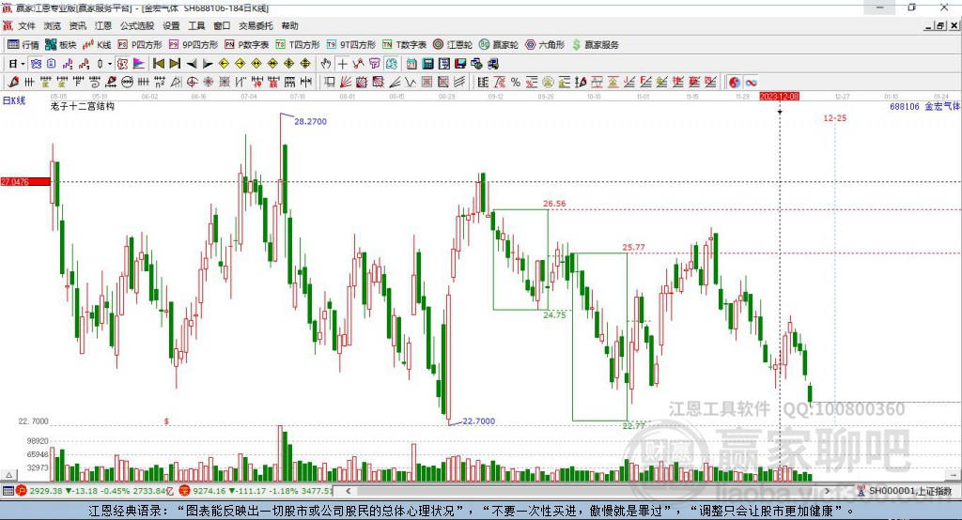Image resolution: width=962 pixels, height=520 pixels.
Task: Click the black right arrow icon
Action: click(208, 64)
